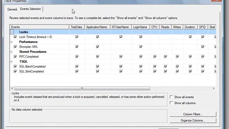Screen dimensions: 229x129
Task: Uncheck the SQL:StmtCompleted event checkbox
Action: click(15, 71)
